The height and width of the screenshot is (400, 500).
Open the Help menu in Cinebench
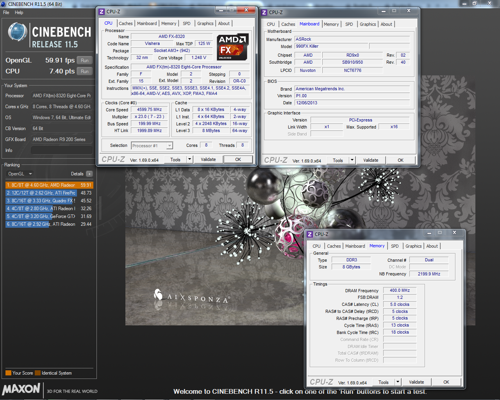(x=19, y=12)
